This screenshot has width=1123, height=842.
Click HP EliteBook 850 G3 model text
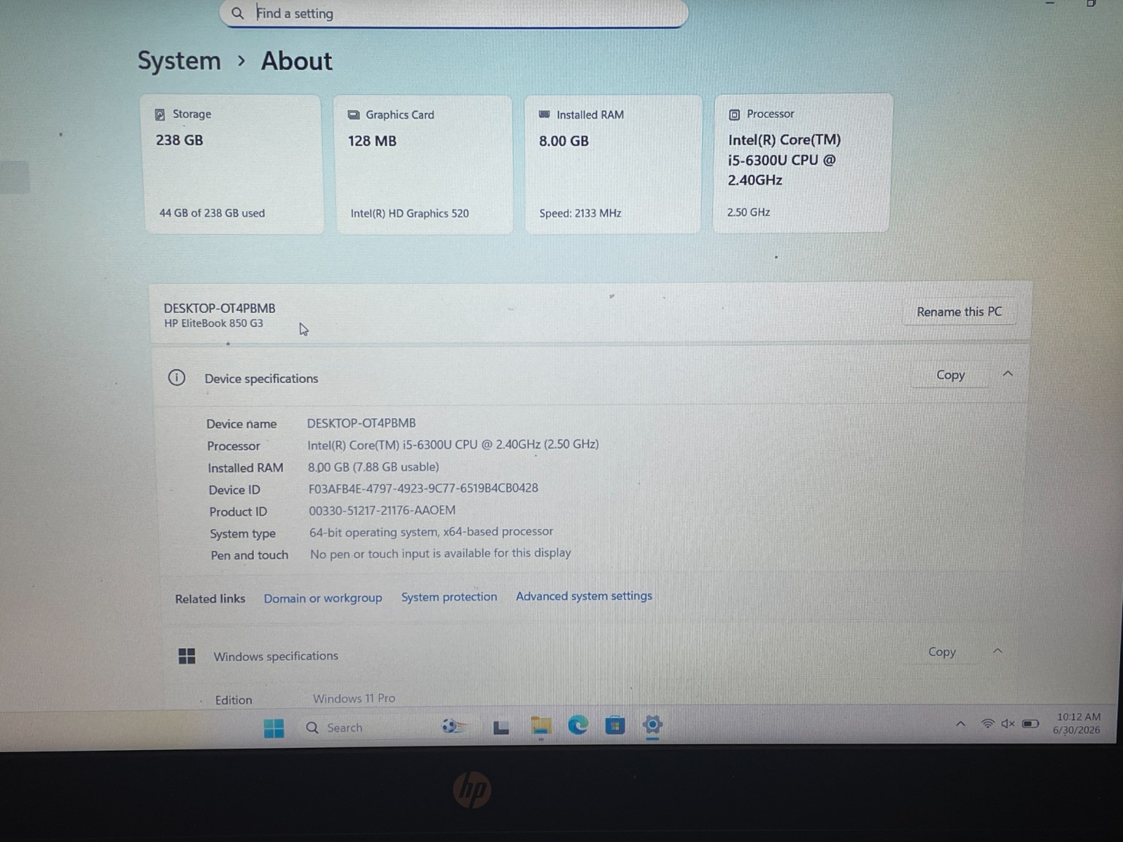point(213,323)
